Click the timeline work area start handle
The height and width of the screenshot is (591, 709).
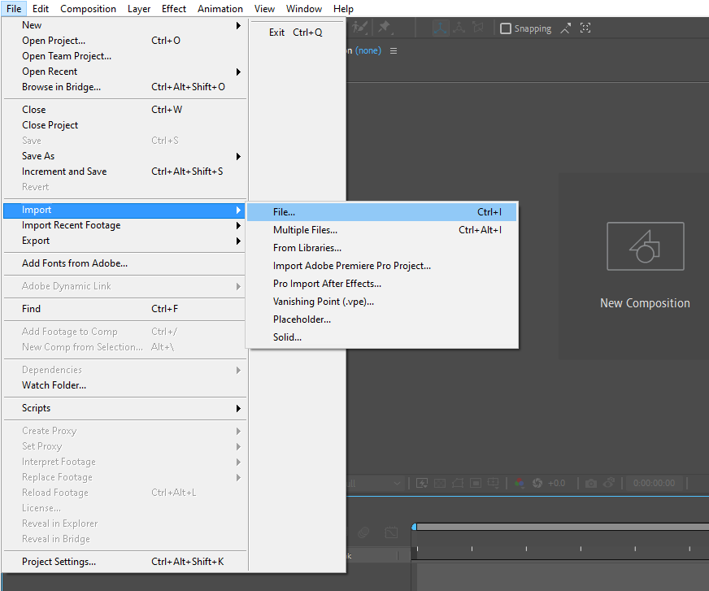coord(414,527)
